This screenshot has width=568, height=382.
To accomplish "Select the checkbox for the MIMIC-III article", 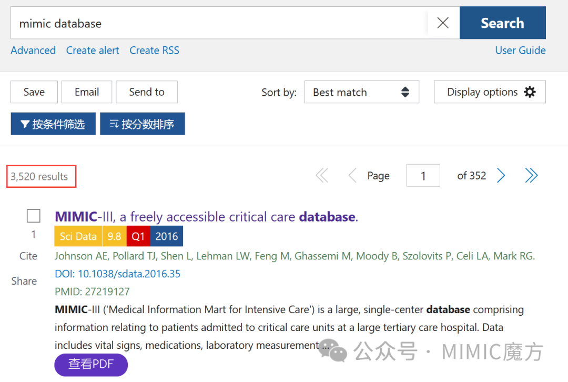I will tap(33, 216).
